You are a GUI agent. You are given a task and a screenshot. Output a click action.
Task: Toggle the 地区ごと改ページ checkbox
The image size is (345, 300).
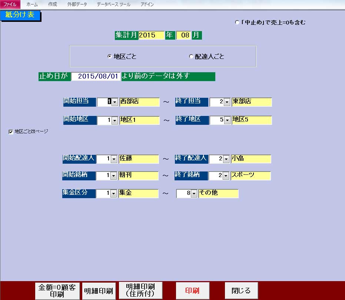(11, 131)
